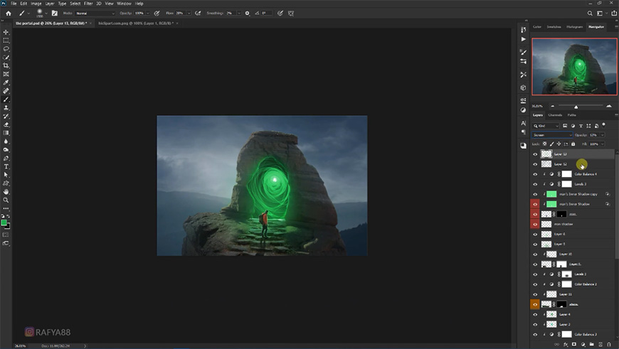619x349 pixels.
Task: Open the Kind filter dropdown
Action: [546, 126]
